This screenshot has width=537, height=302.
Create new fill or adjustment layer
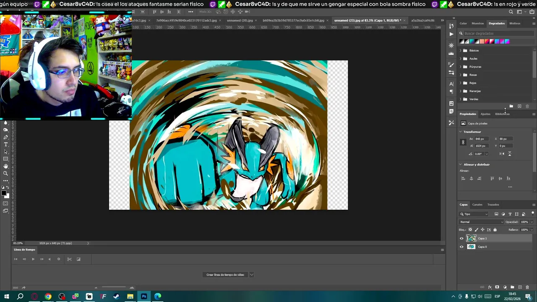click(x=505, y=287)
